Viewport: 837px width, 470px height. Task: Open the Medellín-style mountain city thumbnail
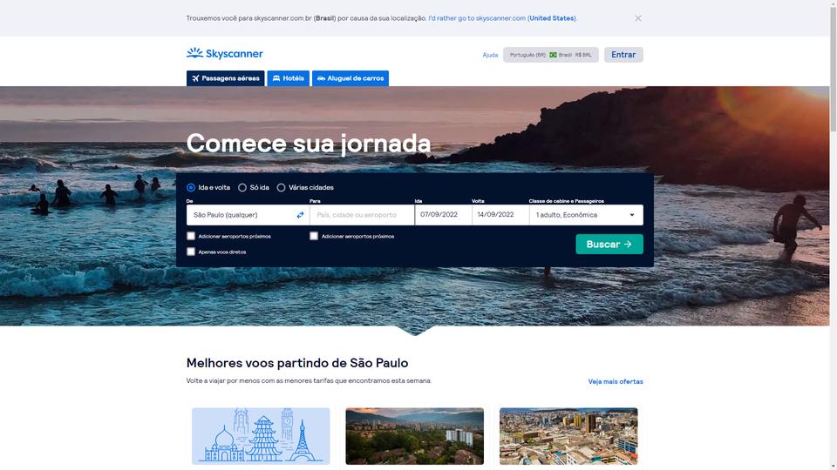[x=415, y=436]
